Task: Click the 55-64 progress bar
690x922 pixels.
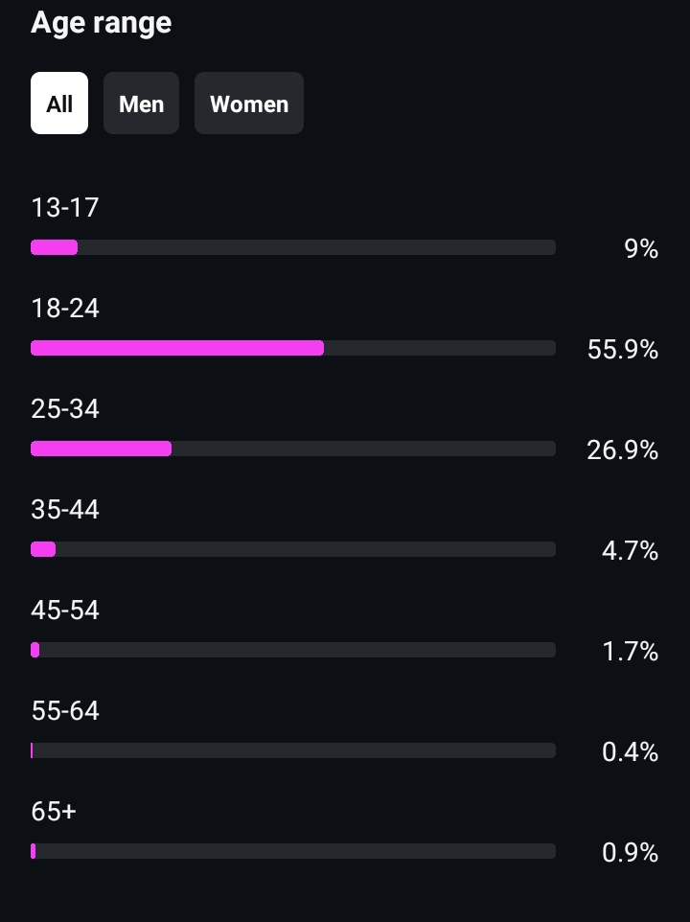Action: click(293, 750)
